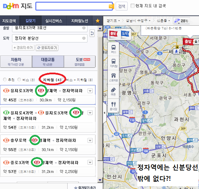This screenshot has height=189, width=199.
Task: Click the 검색 search button
Action: click(x=121, y=6)
